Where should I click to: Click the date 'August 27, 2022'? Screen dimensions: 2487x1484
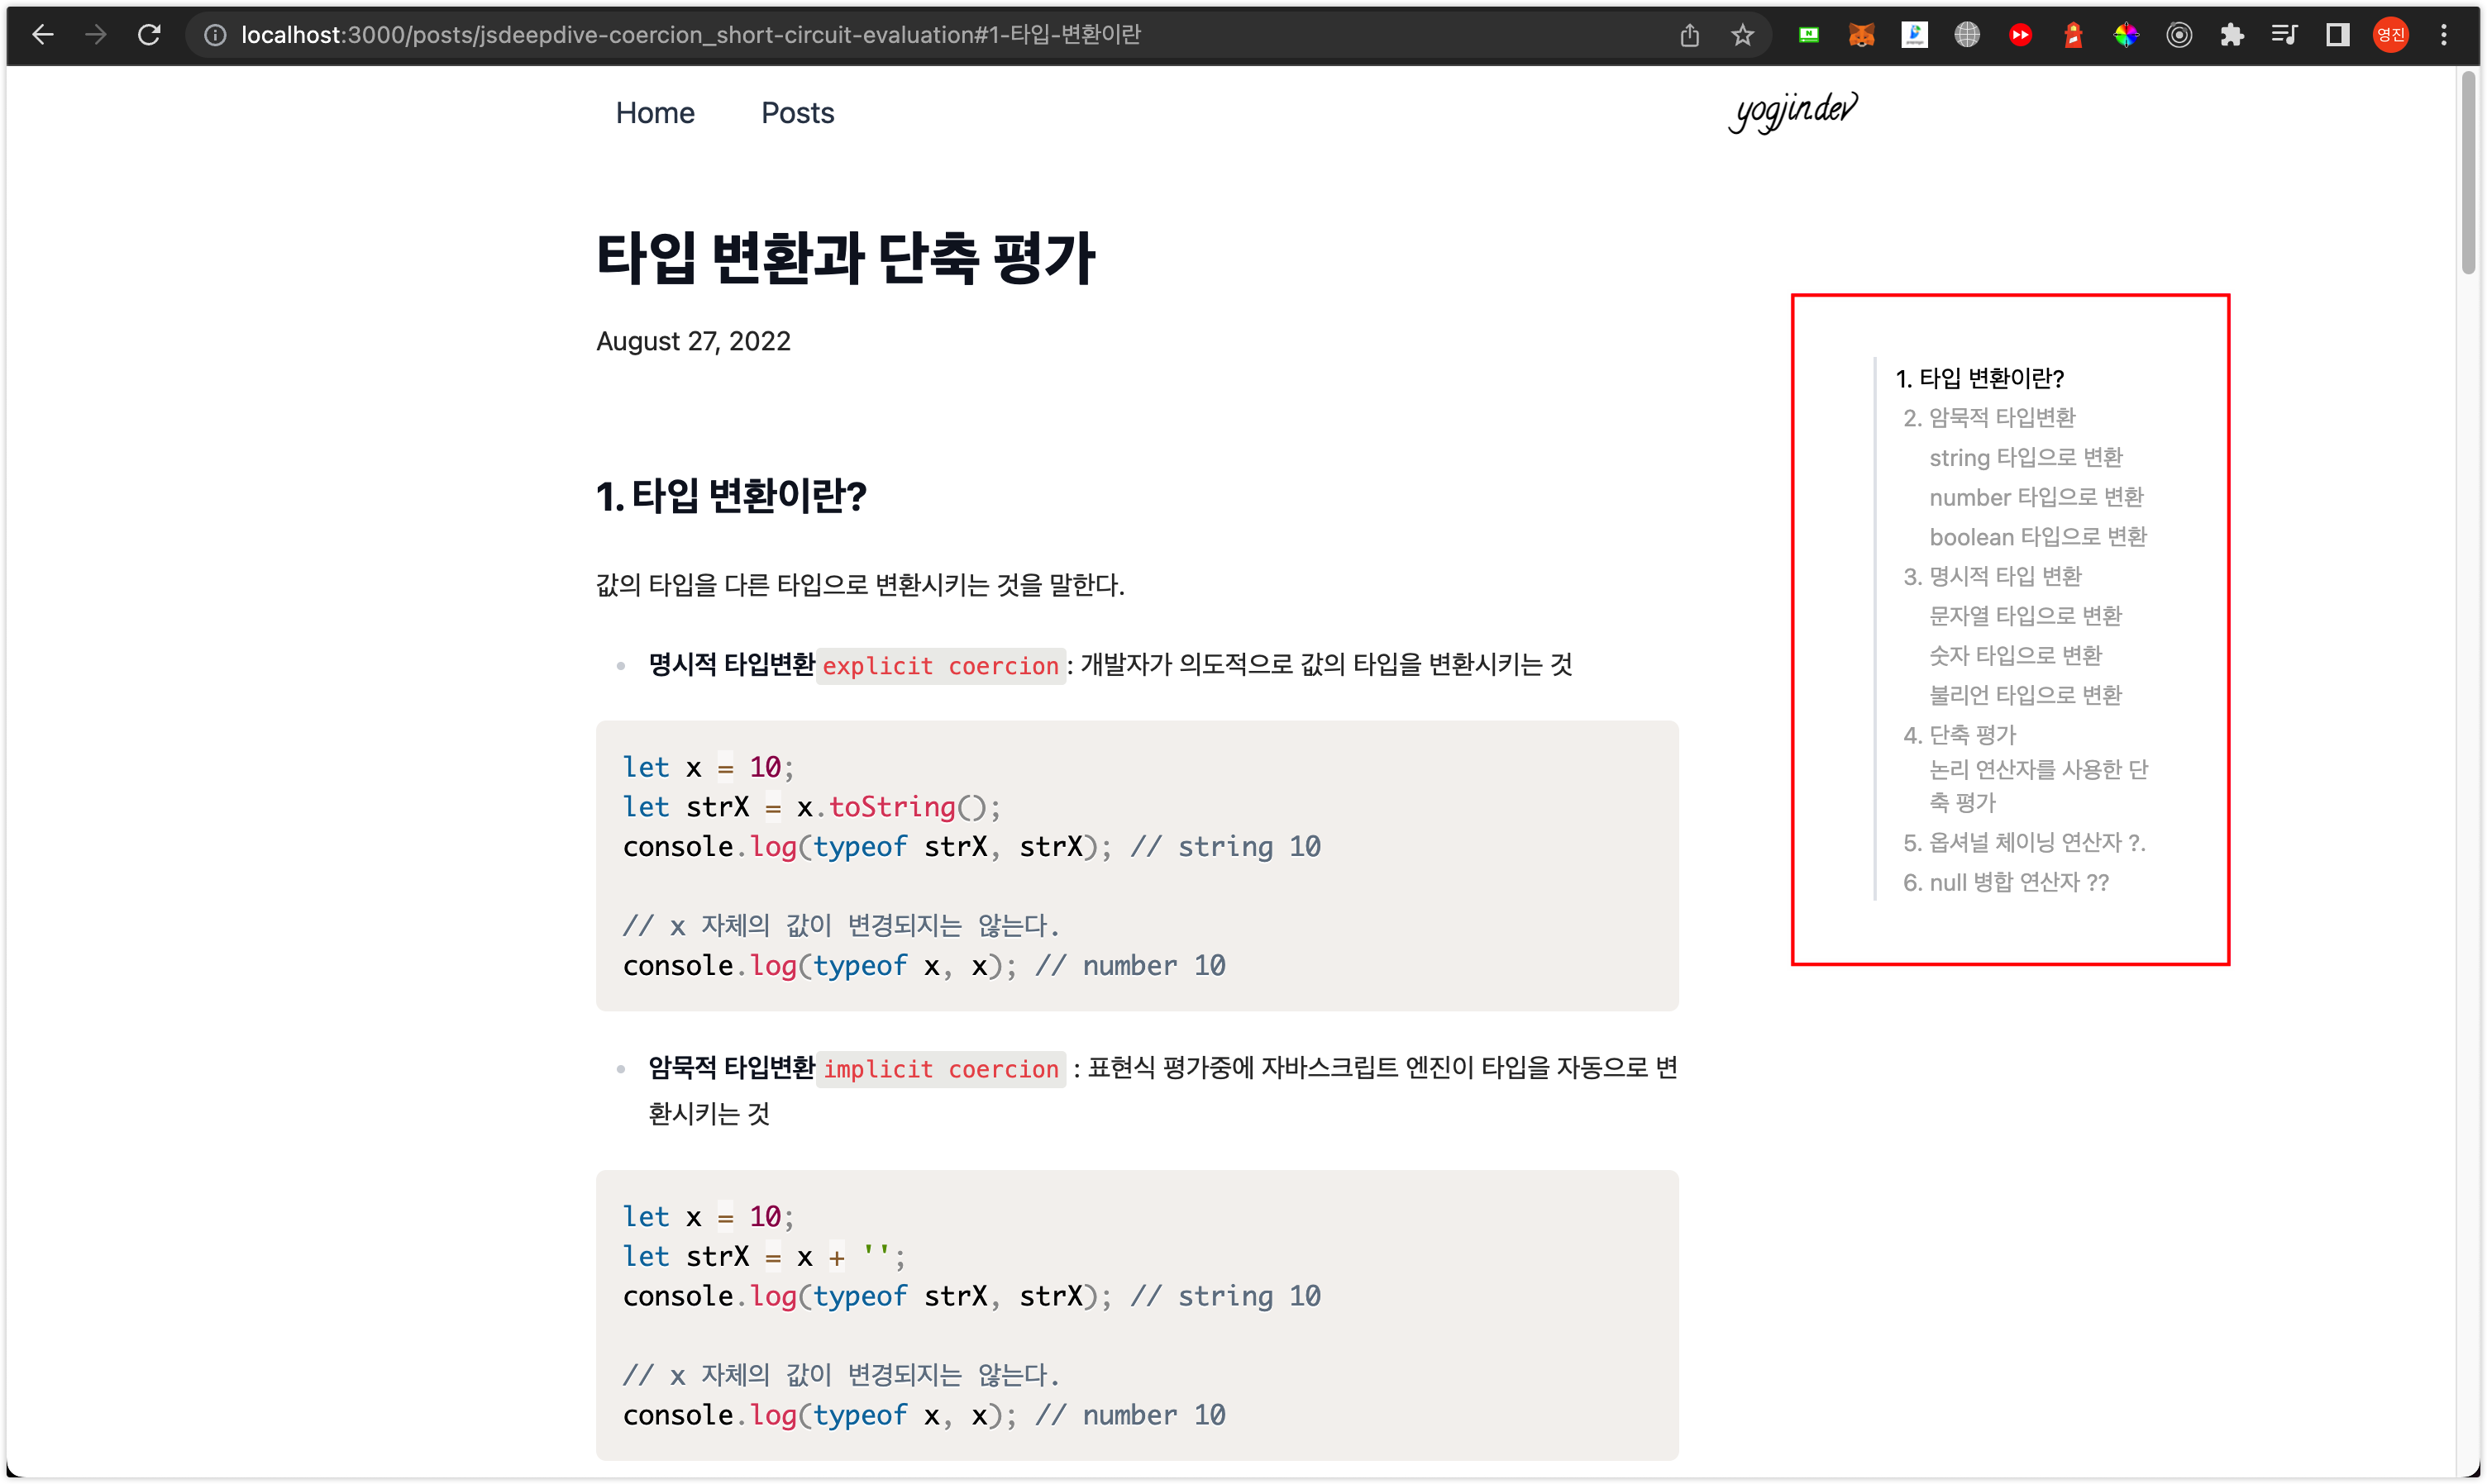694,341
